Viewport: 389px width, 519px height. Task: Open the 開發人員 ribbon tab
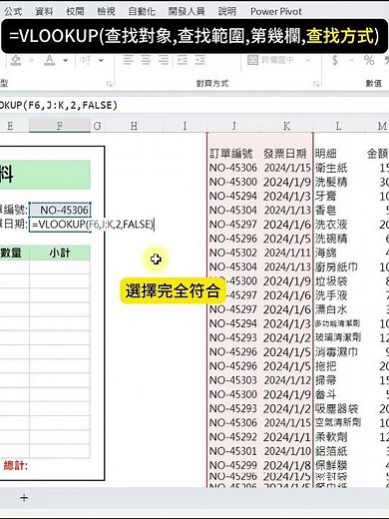coord(187,11)
